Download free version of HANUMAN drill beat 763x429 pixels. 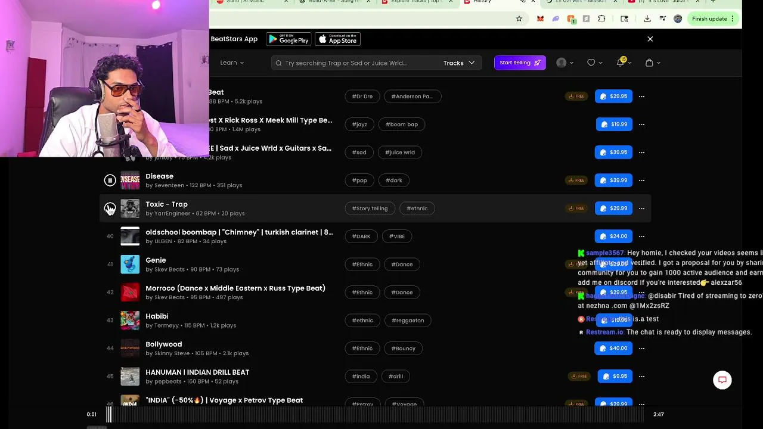click(x=579, y=376)
